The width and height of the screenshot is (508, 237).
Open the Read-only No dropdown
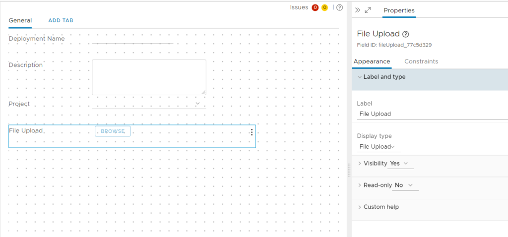point(405,185)
